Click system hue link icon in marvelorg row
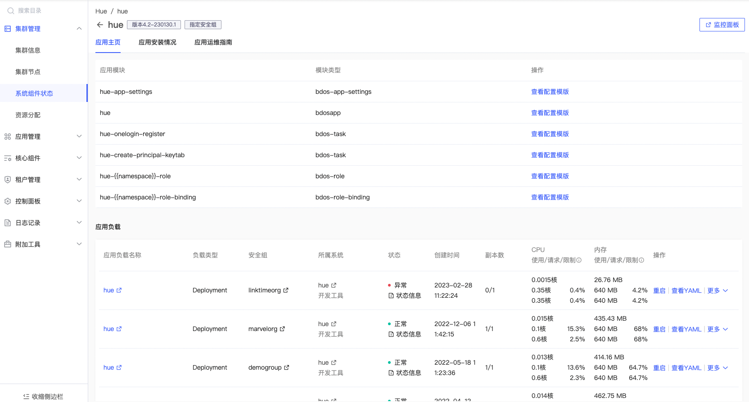The width and height of the screenshot is (749, 402). pos(334,324)
